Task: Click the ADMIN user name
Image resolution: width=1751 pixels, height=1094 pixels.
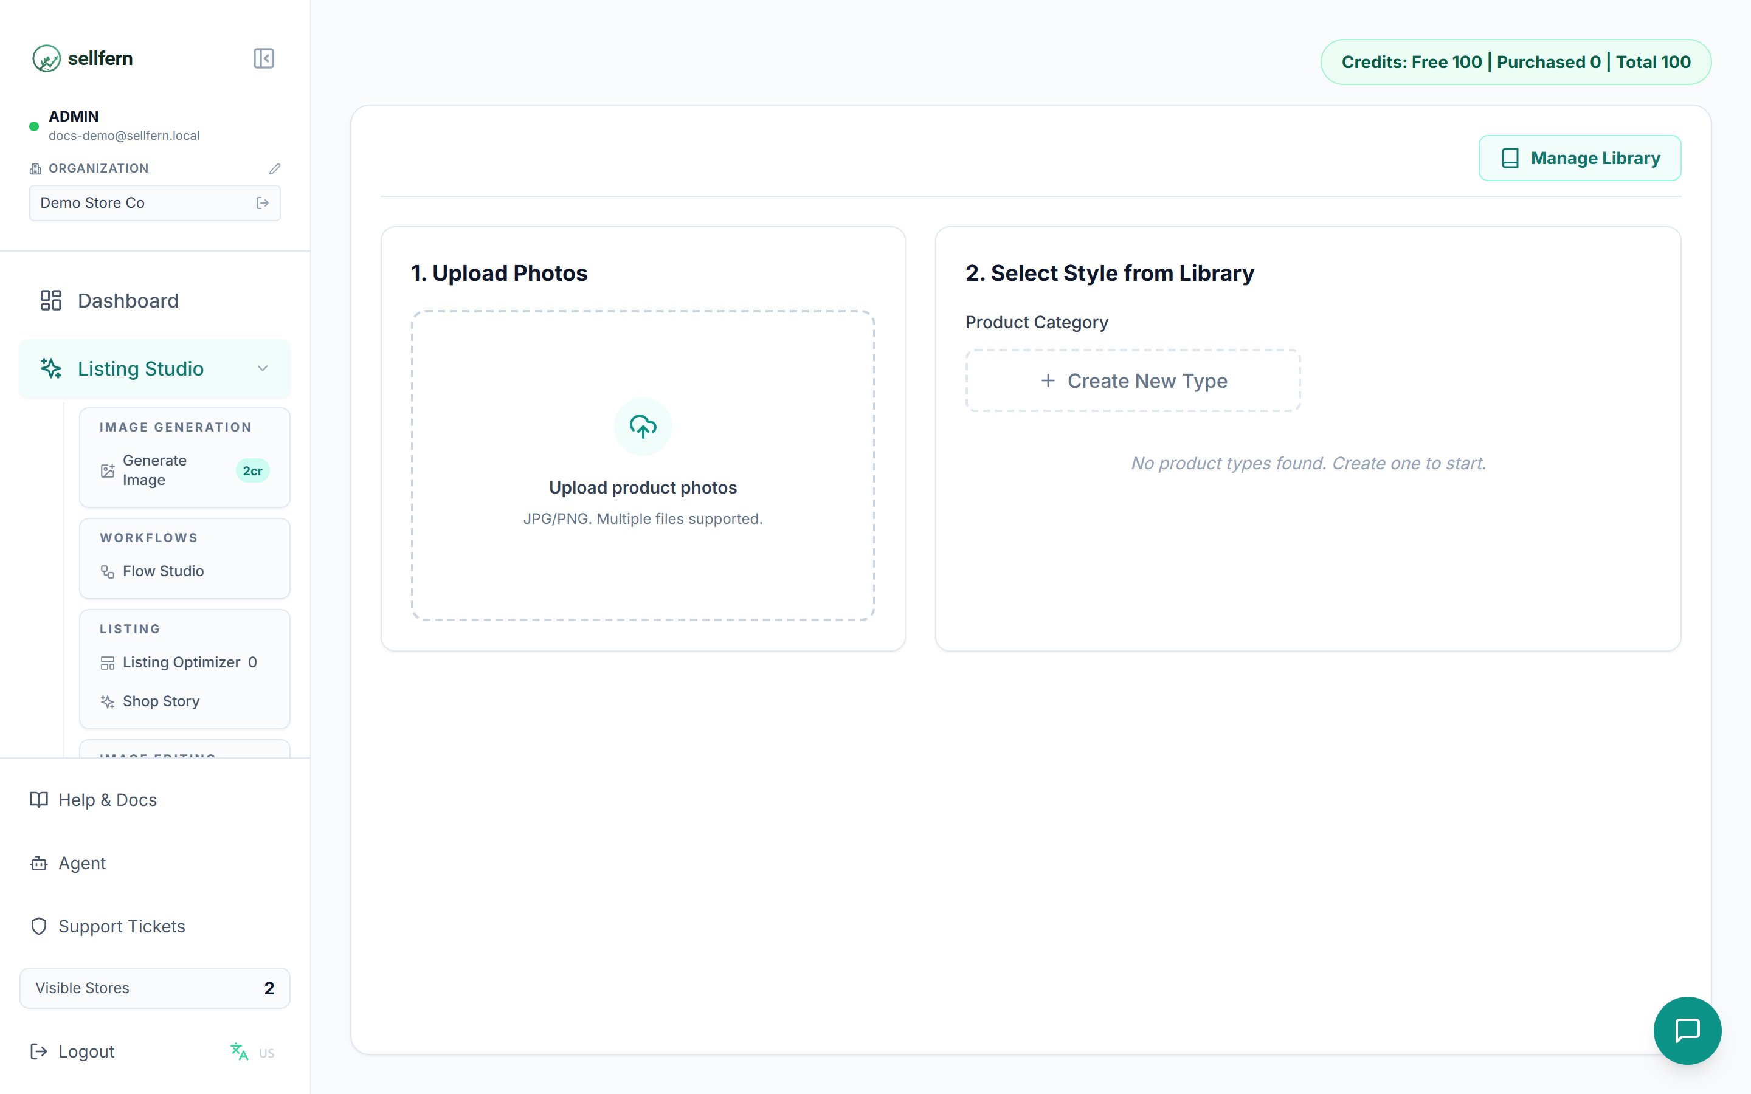Action: [74, 117]
